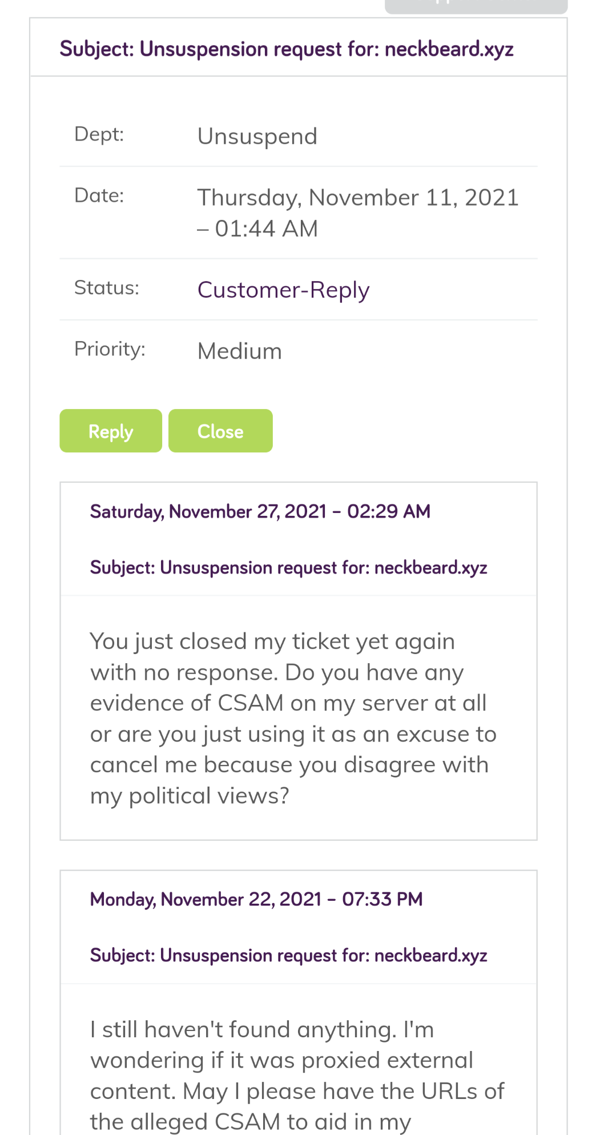Click the subject line under November 27 timestamp
Screen dimensions: 596x1135
288,568
